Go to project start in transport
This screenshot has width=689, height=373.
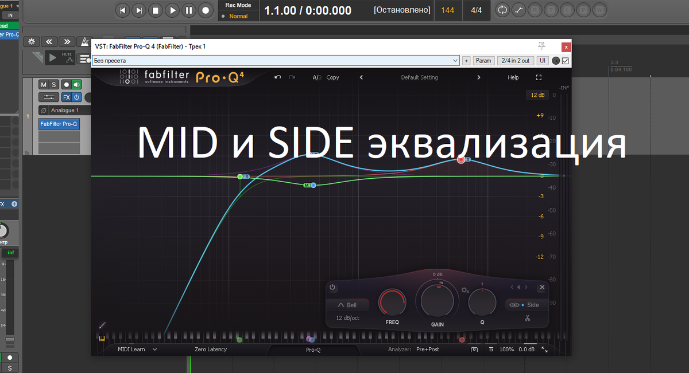[x=122, y=10]
